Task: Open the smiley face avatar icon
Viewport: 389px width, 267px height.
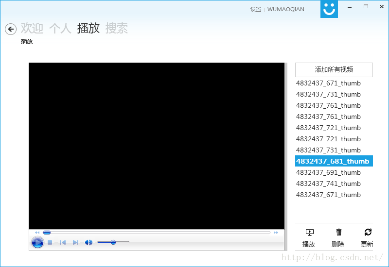Action: (x=329, y=9)
